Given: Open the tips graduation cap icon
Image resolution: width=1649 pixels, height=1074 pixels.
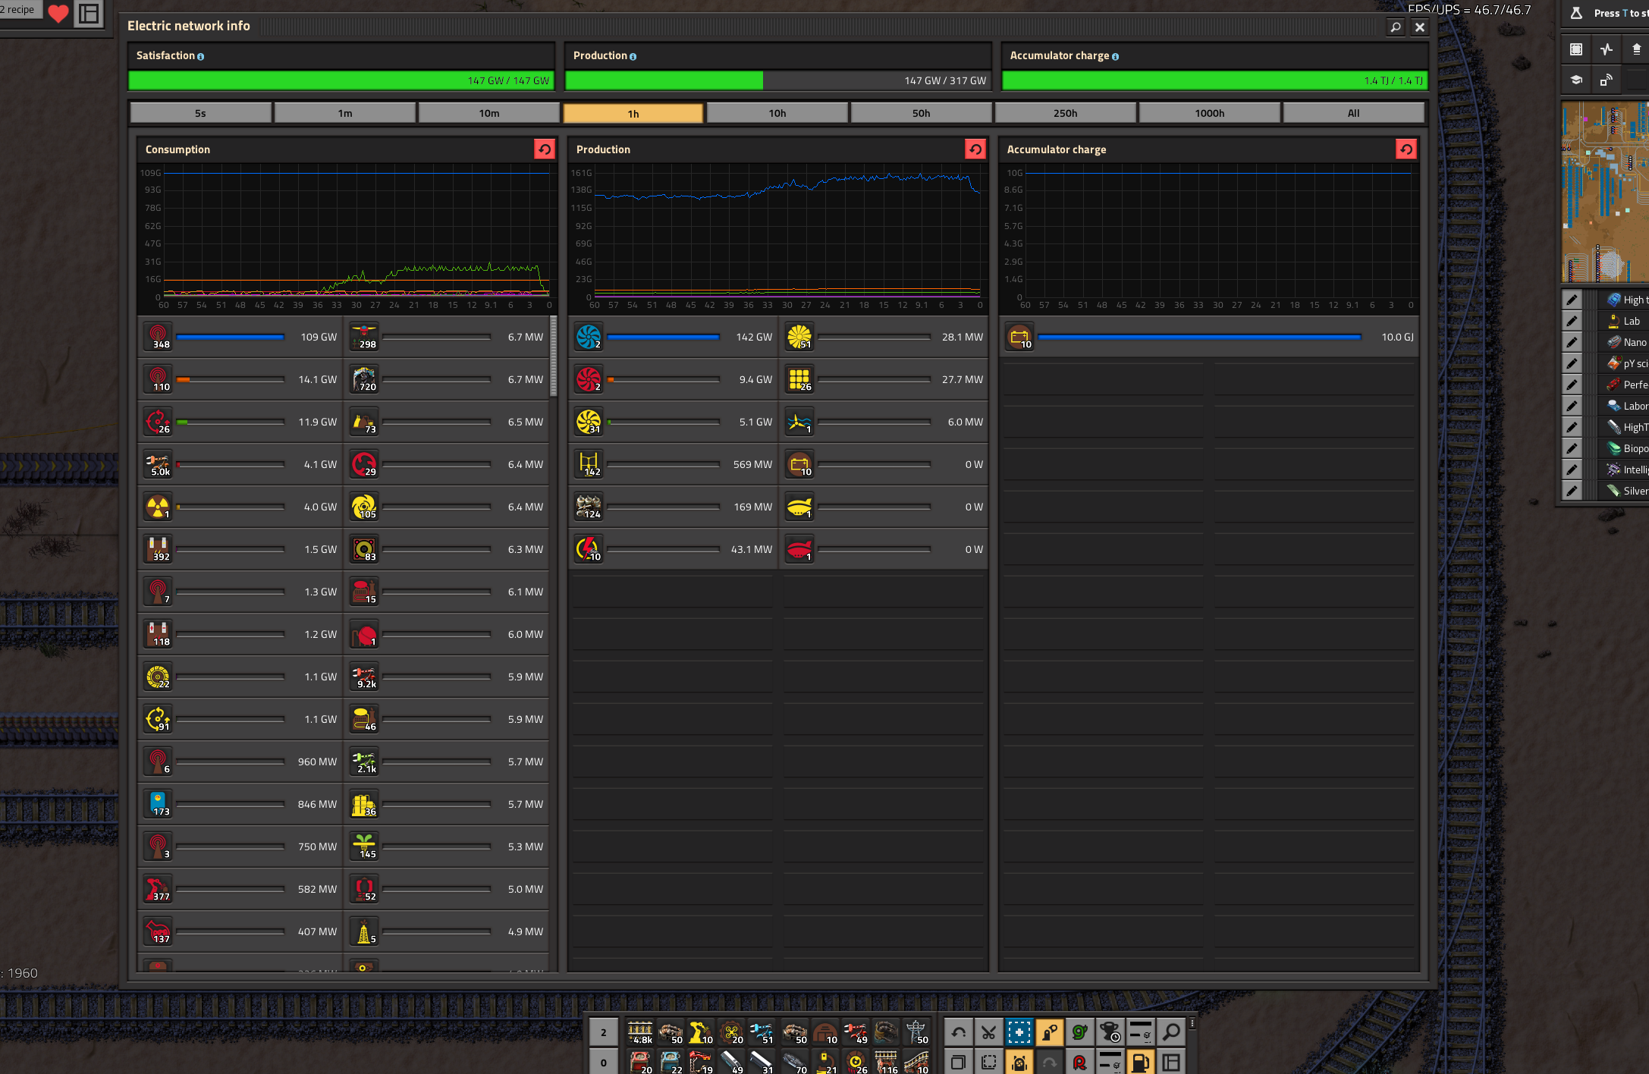Looking at the screenshot, I should coord(1576,80).
